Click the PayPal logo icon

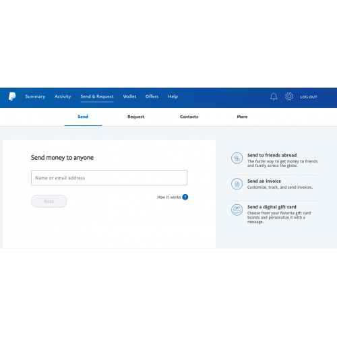pos(12,96)
